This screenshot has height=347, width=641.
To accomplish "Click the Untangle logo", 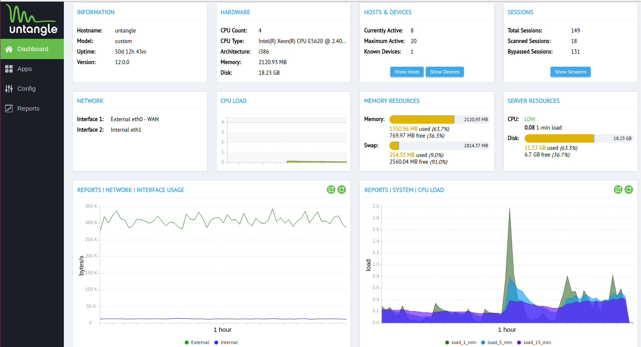I will [x=32, y=20].
